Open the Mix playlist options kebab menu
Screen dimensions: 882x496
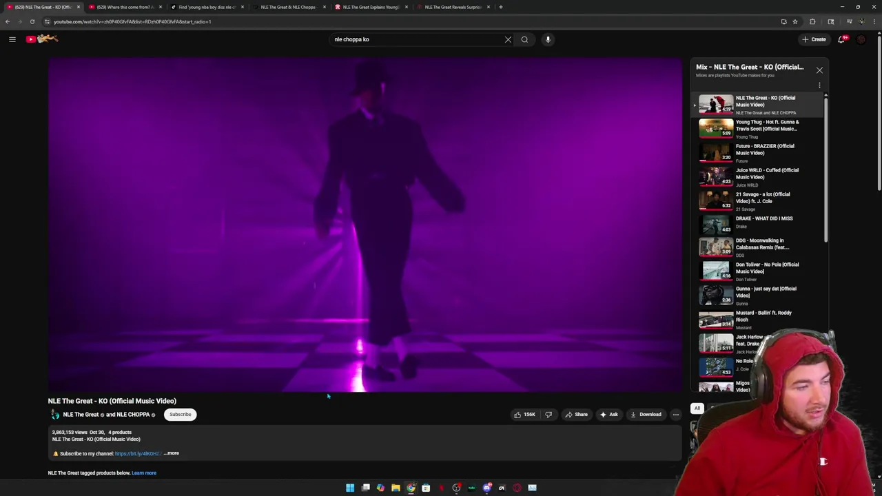[819, 85]
